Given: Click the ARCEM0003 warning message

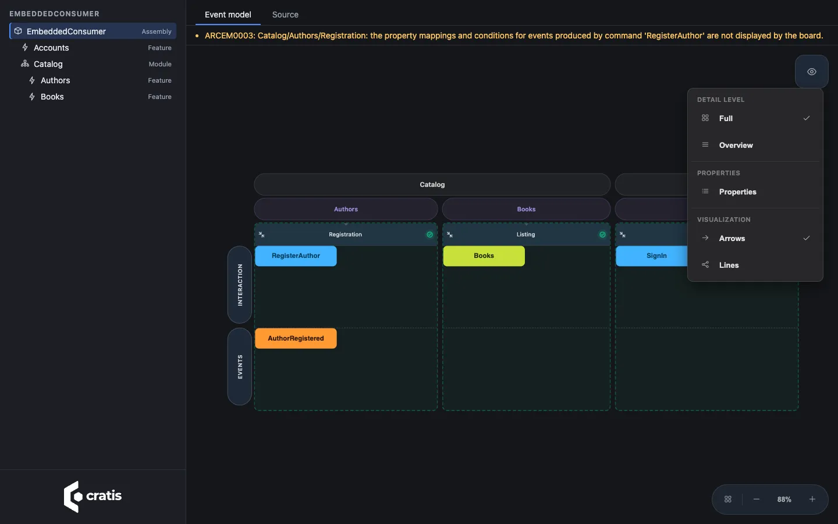Looking at the screenshot, I should click(x=514, y=36).
